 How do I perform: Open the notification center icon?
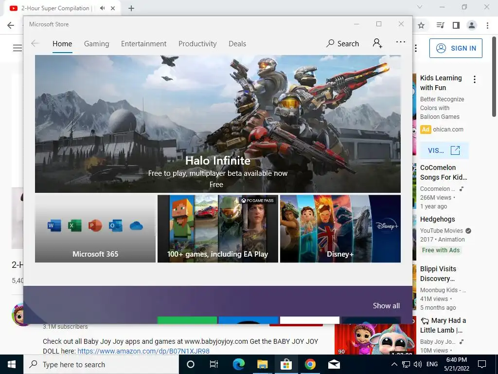482,364
